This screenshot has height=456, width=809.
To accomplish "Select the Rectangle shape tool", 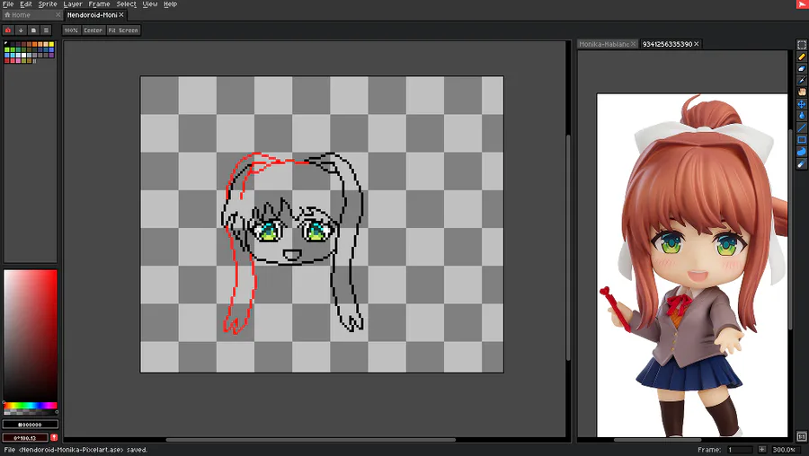I will 801,140.
